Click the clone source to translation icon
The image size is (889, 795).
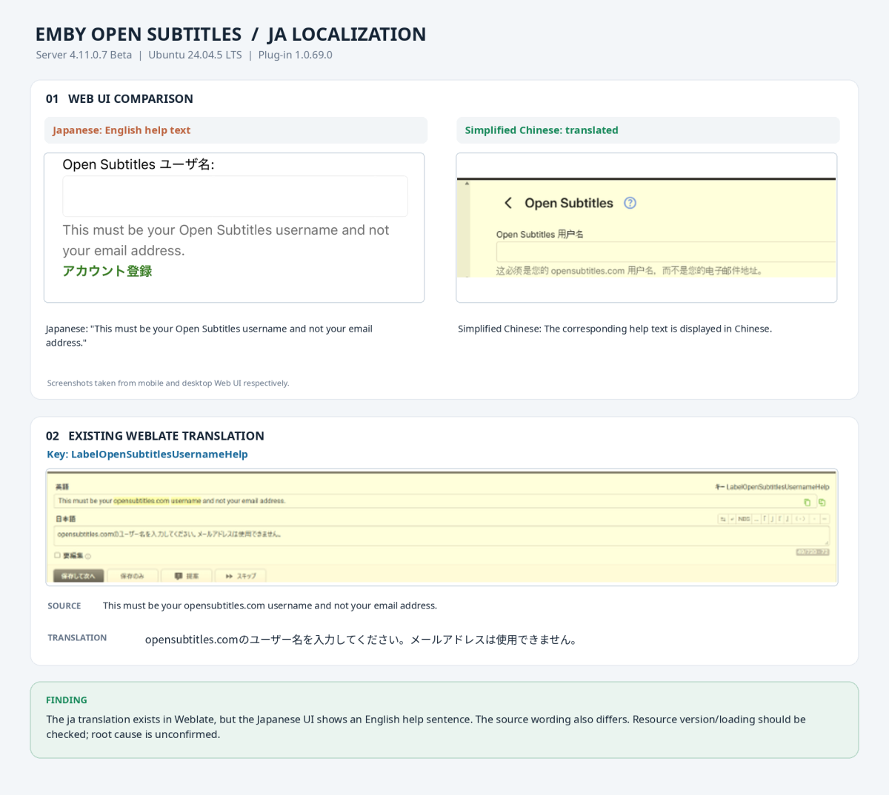tap(822, 503)
